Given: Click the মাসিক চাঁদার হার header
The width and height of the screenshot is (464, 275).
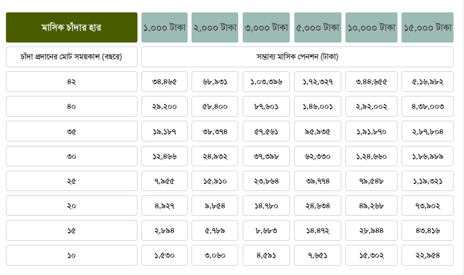Looking at the screenshot, I should pos(71,28).
